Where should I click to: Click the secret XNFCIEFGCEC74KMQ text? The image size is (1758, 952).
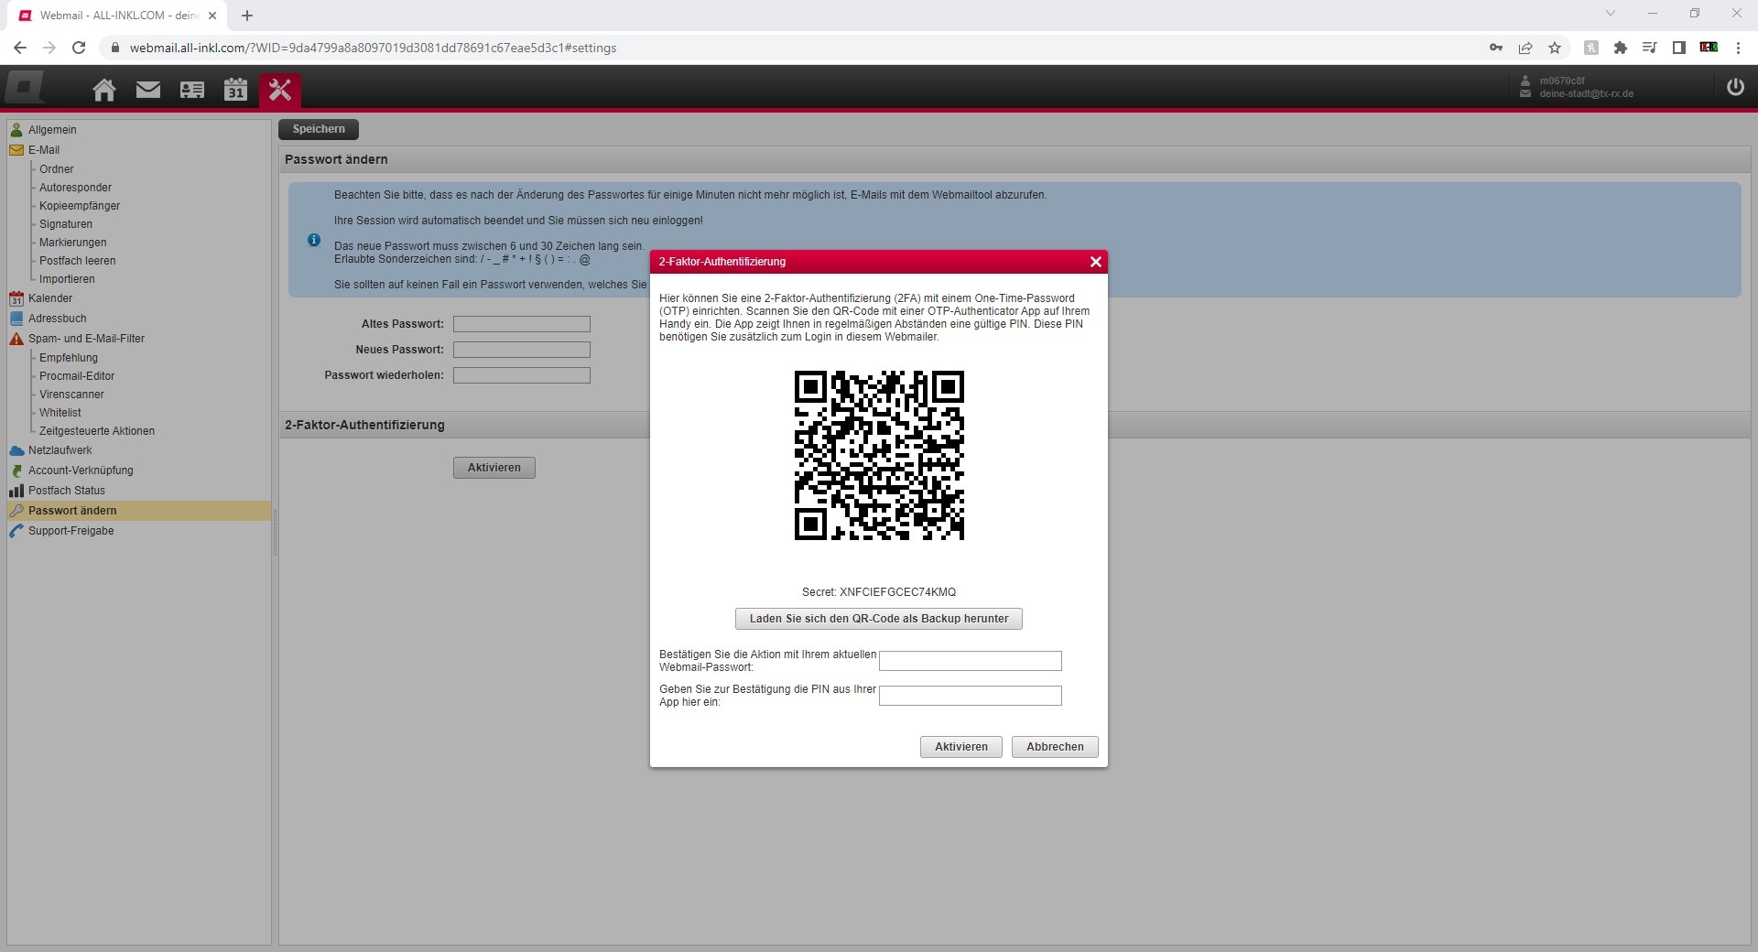pos(897,592)
